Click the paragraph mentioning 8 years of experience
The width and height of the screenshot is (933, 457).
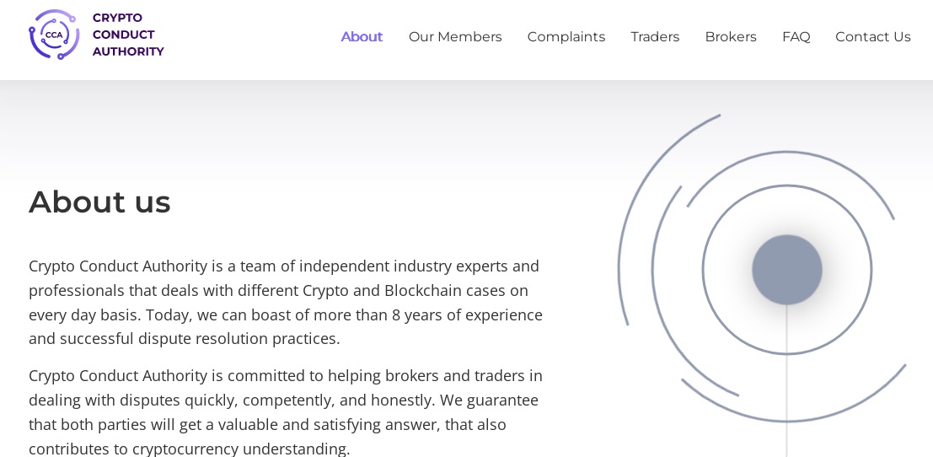[286, 303]
